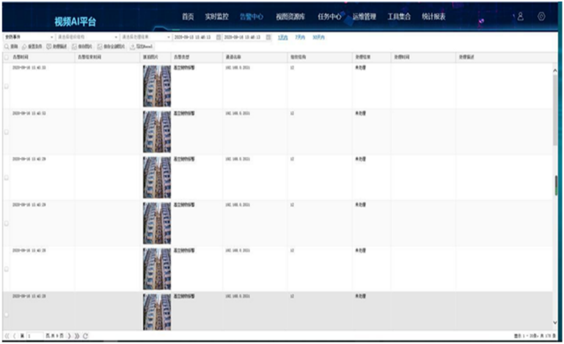This screenshot has height=344, width=564.
Task: Open the 视图资源库 tab
Action: tap(290, 16)
